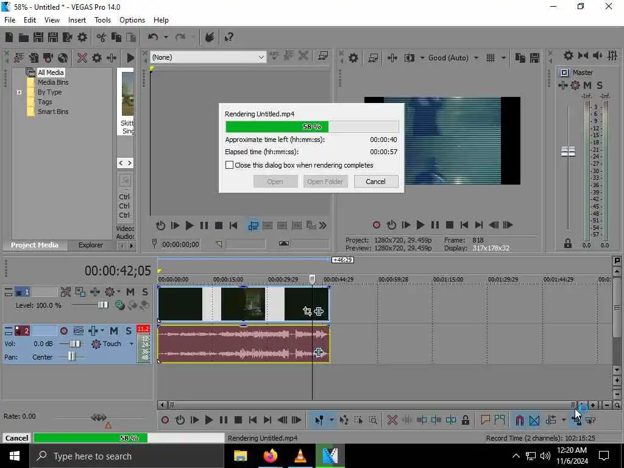
Task: Click the Insert Region icon
Action: [500, 419]
